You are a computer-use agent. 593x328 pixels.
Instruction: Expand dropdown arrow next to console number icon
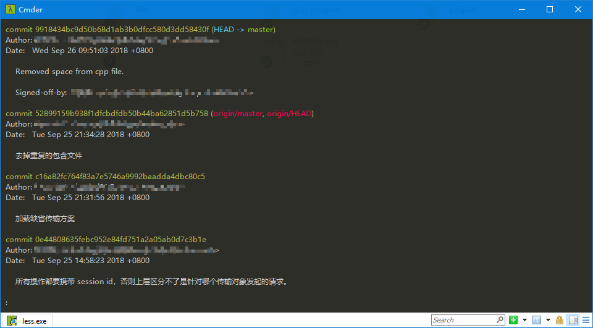[548, 320]
